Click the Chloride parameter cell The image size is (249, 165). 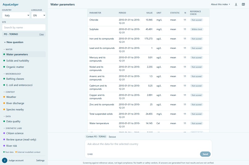(x=94, y=20)
